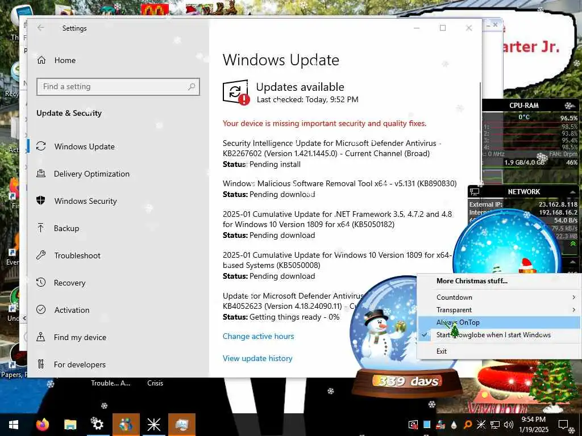Screen dimensions: 582x436
Task: Open network tray icon
Action: (x=495, y=425)
